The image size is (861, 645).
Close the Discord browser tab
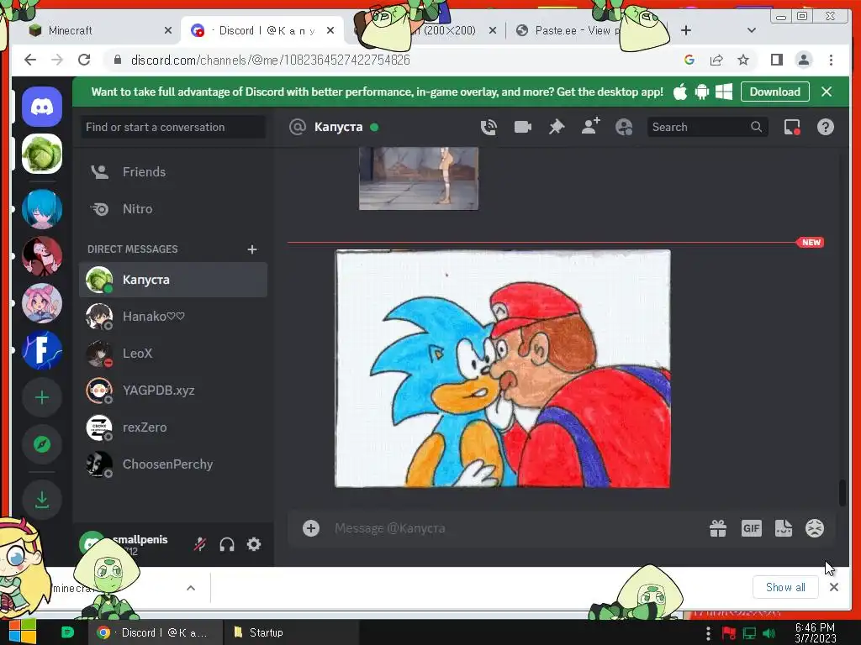tap(330, 31)
